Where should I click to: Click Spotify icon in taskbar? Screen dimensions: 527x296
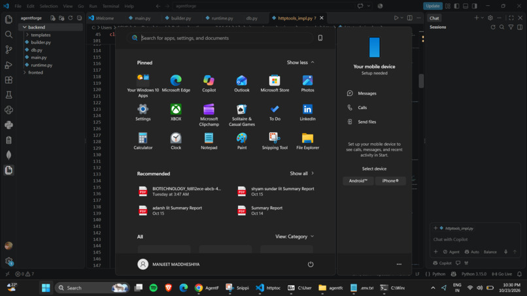click(x=153, y=288)
